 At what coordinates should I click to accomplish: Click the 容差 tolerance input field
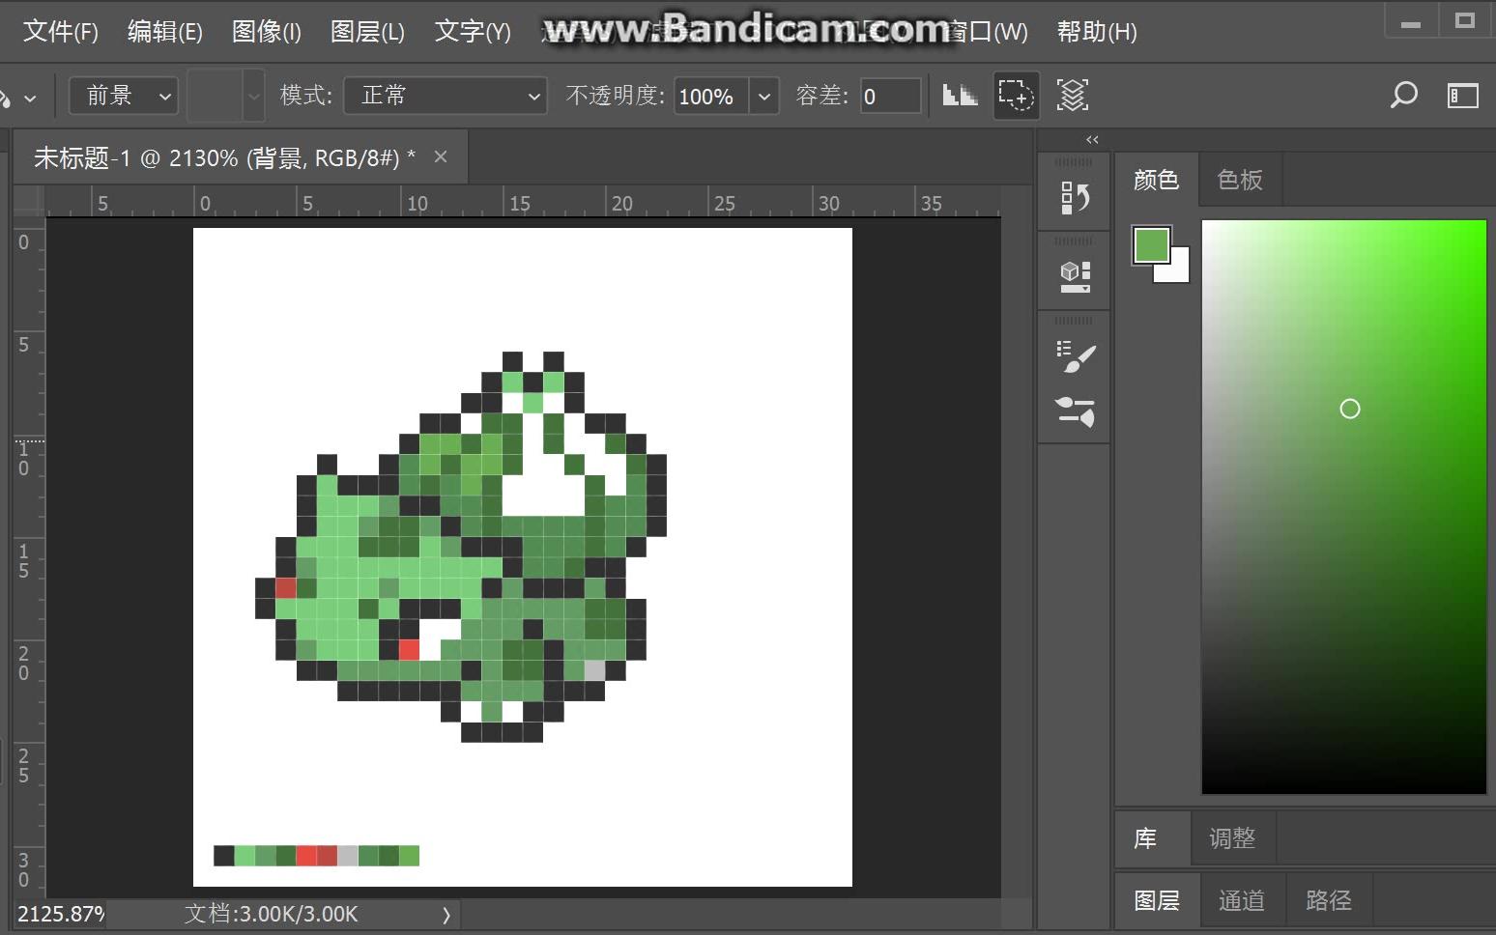[x=890, y=96]
